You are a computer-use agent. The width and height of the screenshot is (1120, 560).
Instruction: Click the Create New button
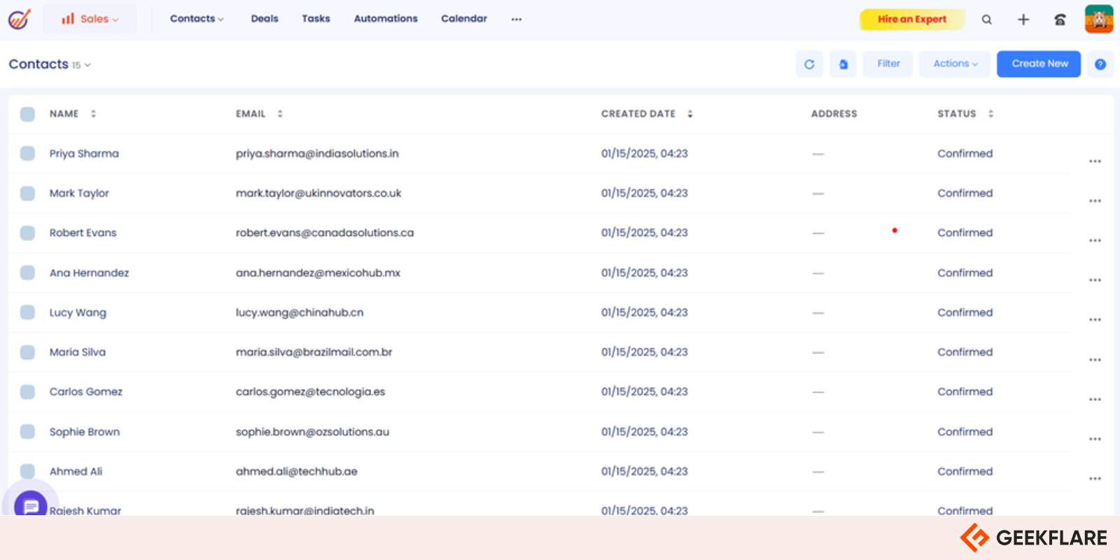point(1039,64)
